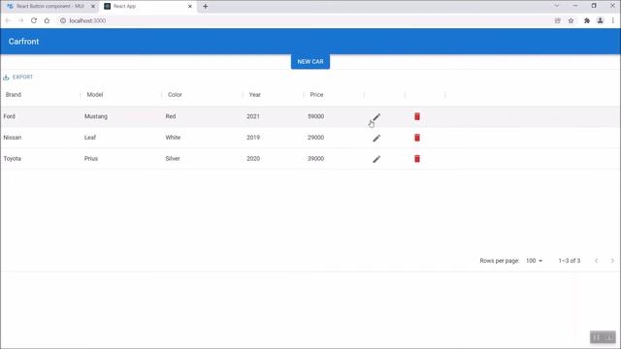Sort by the Brand column header
The image size is (621, 349).
(14, 95)
